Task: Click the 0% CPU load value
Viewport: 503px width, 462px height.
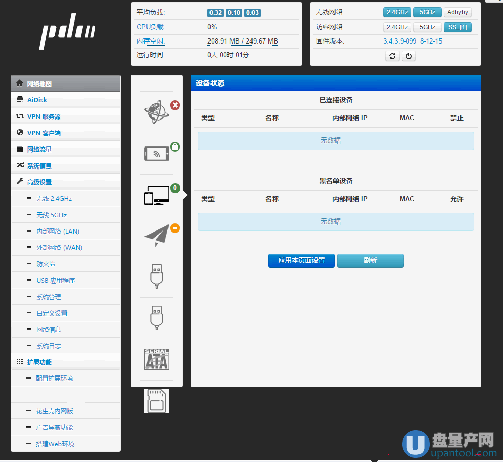Action: tap(212, 27)
